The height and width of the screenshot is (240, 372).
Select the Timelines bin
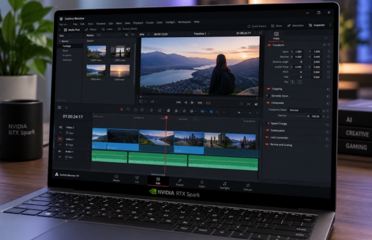pyautogui.click(x=67, y=60)
